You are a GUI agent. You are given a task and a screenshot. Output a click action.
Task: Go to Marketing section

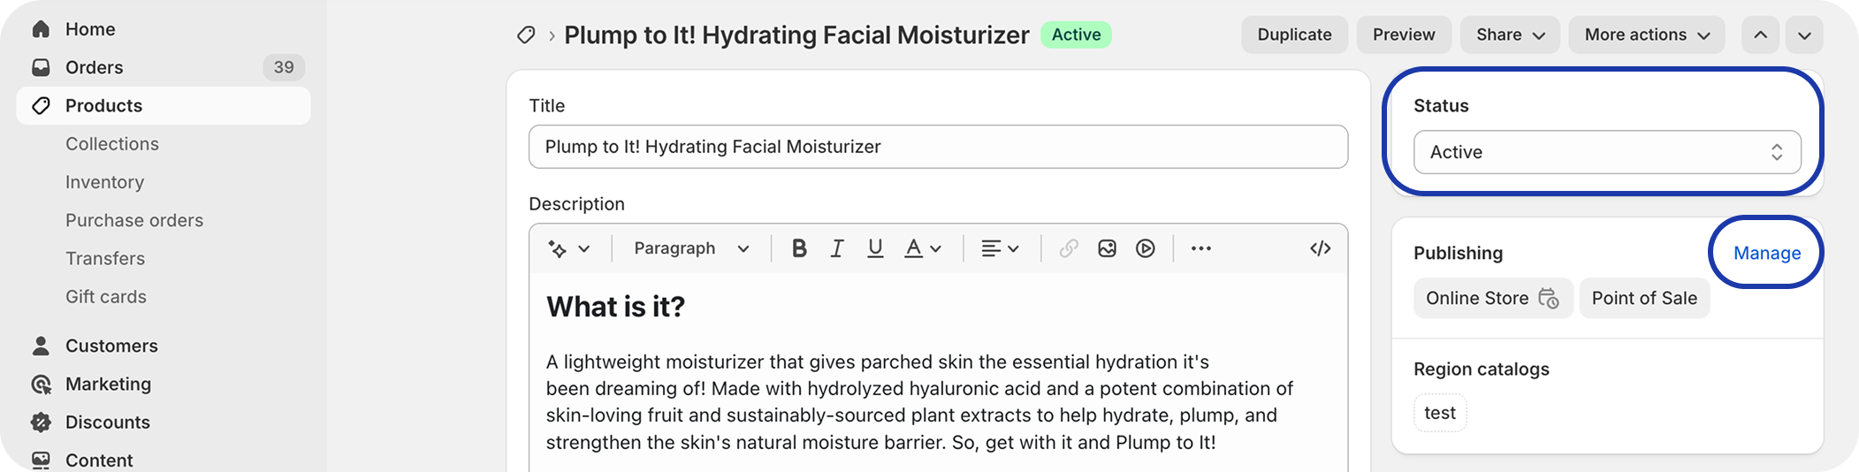pyautogui.click(x=108, y=384)
